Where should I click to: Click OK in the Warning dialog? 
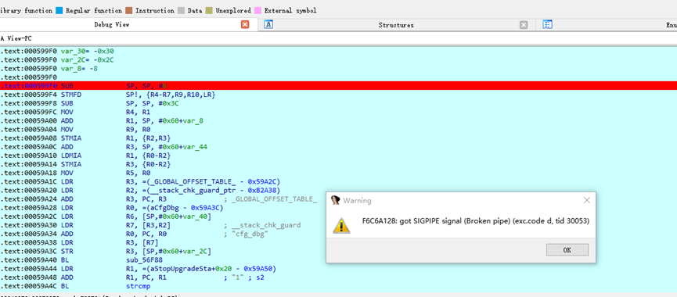click(x=567, y=249)
